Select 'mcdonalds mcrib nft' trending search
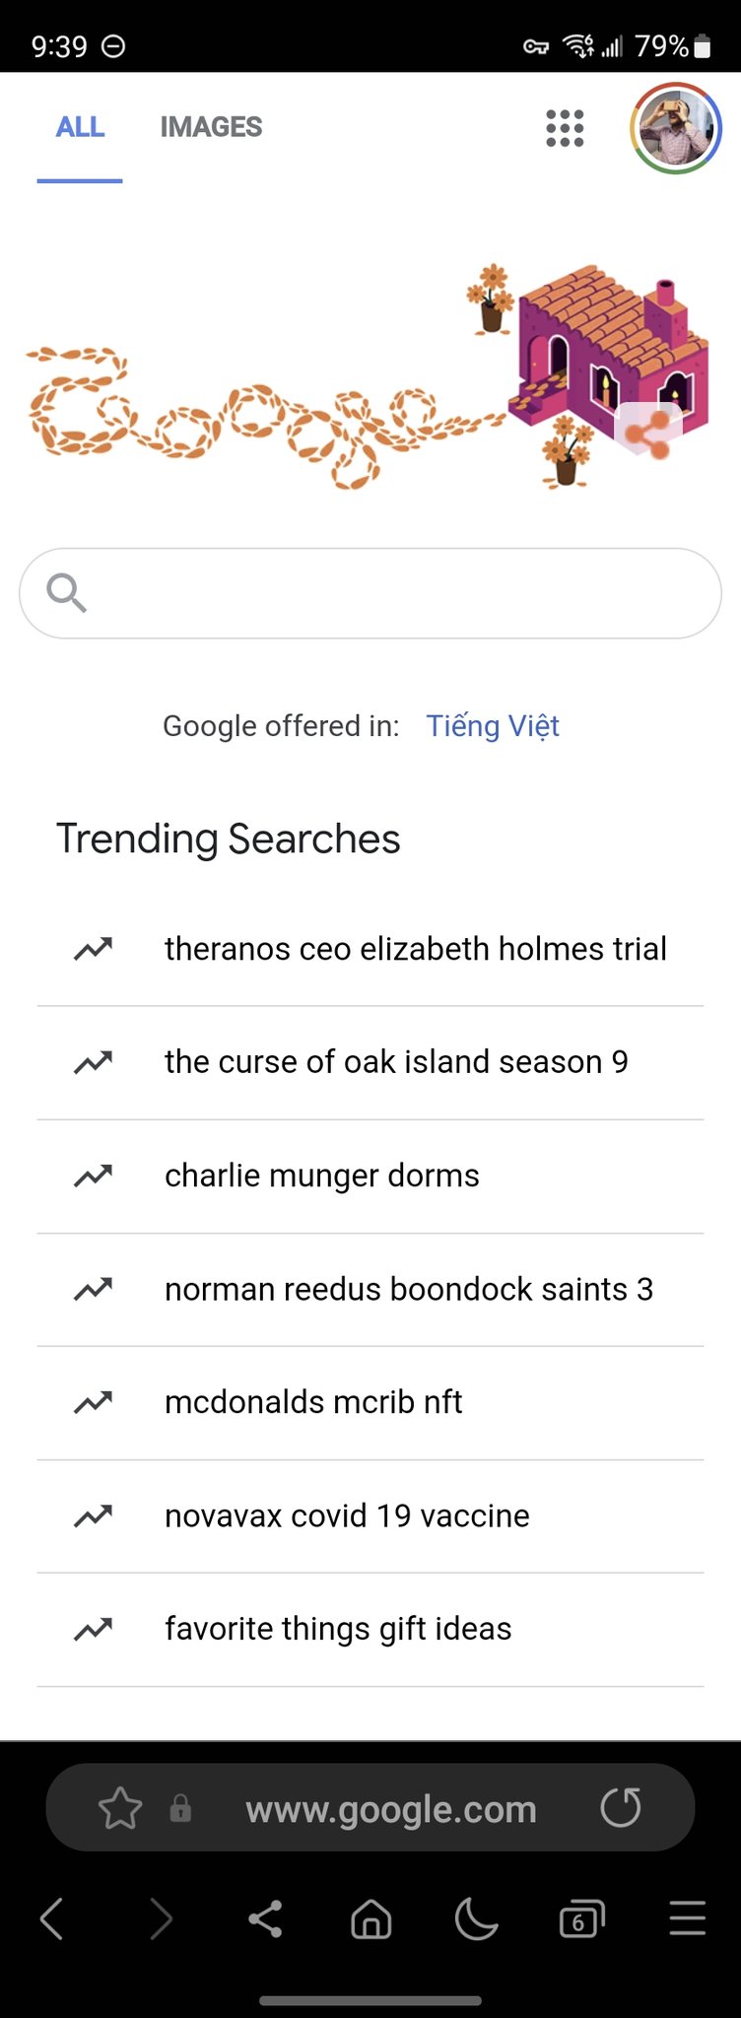The image size is (741, 2018). [x=313, y=1402]
